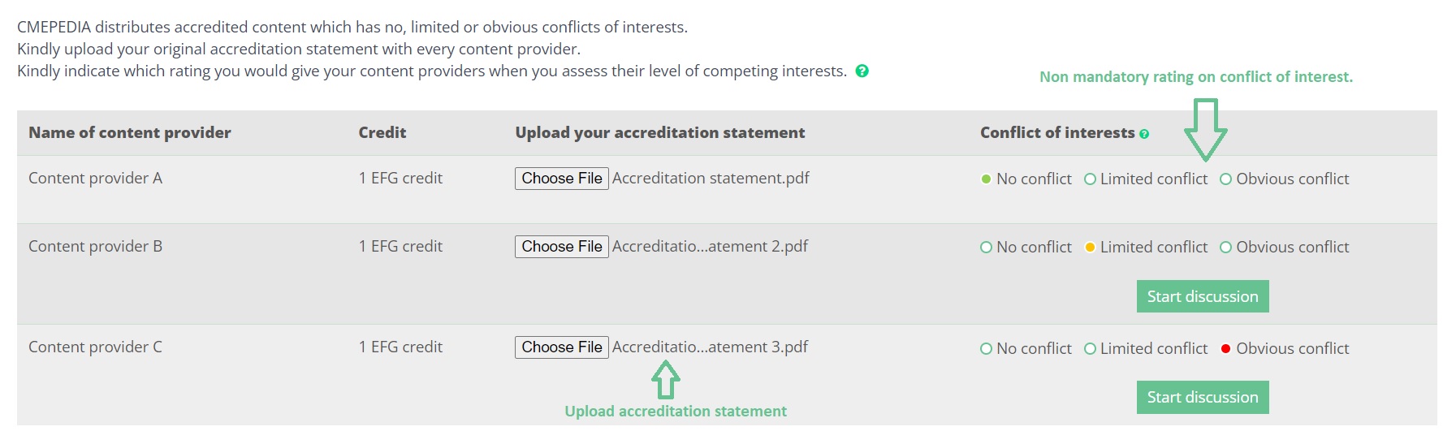This screenshot has width=1456, height=444.
Task: Click the help icon after competing interests sentence
Action: coord(862,71)
